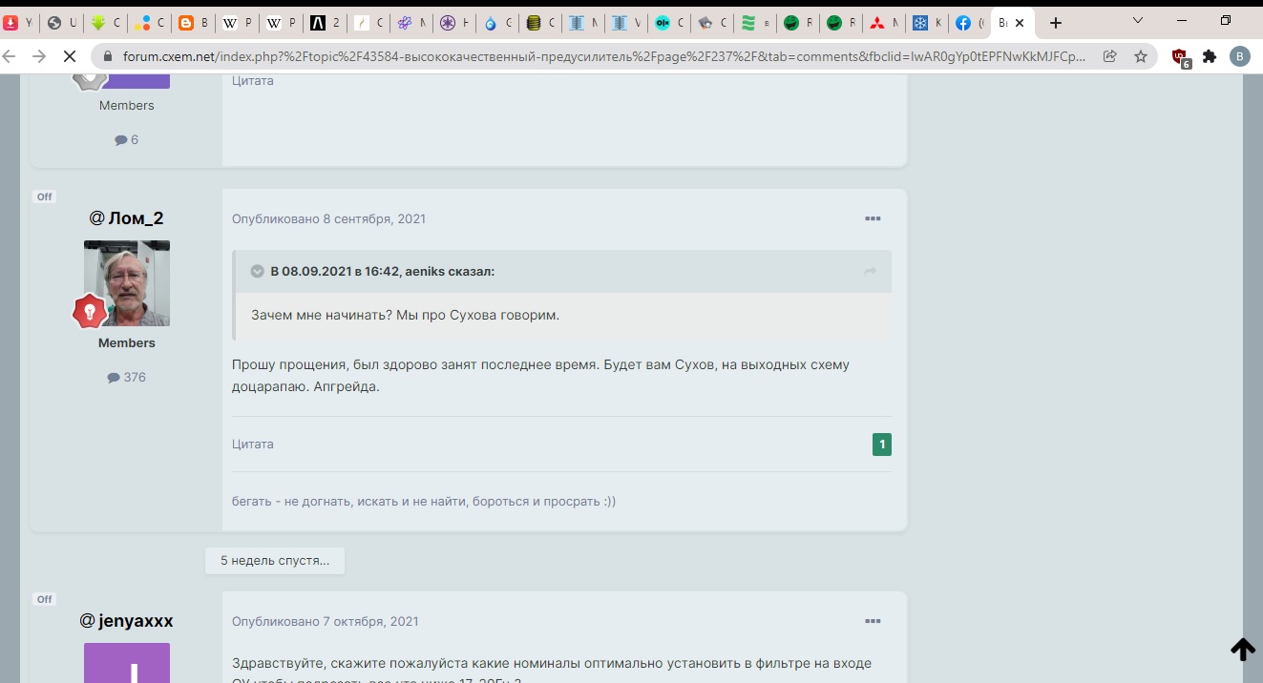Open jenyaxxx user profile link
Screen dimensions: 1263x683
136,621
